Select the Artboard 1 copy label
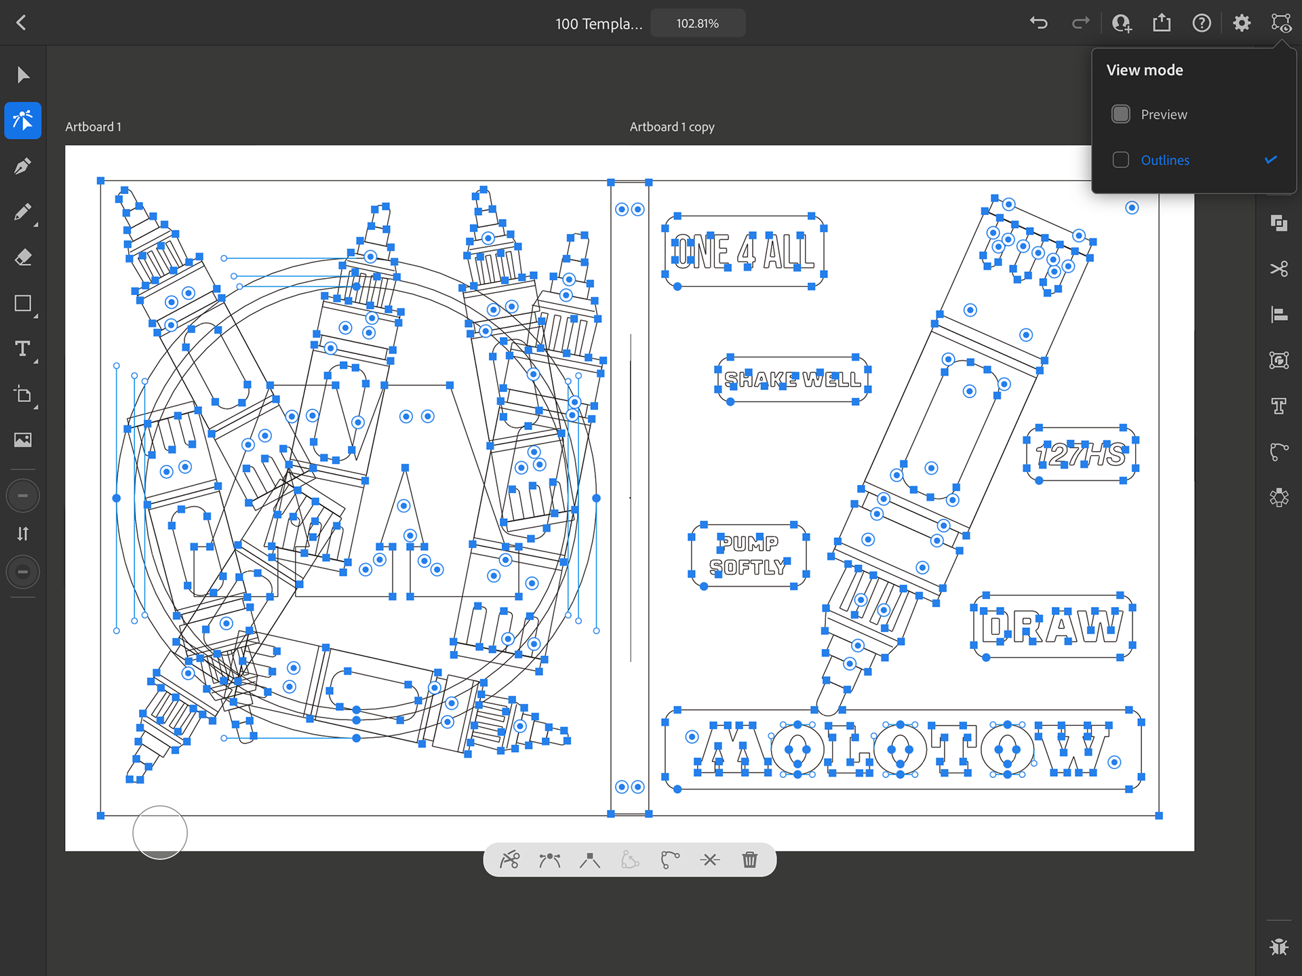1302x976 pixels. point(672,127)
